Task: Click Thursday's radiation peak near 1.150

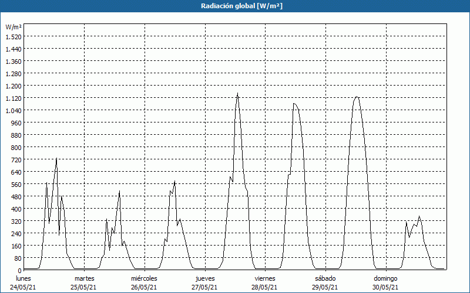Action: coord(237,93)
